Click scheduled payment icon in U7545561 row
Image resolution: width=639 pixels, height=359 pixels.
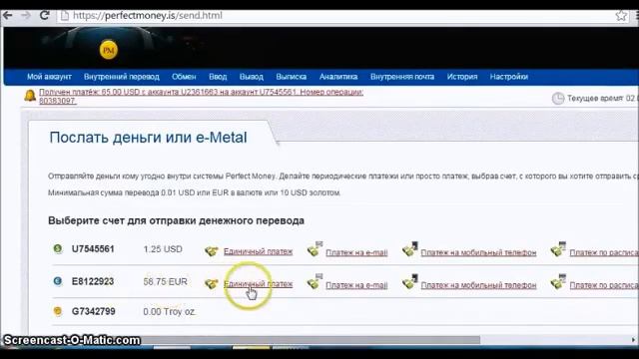tap(558, 249)
